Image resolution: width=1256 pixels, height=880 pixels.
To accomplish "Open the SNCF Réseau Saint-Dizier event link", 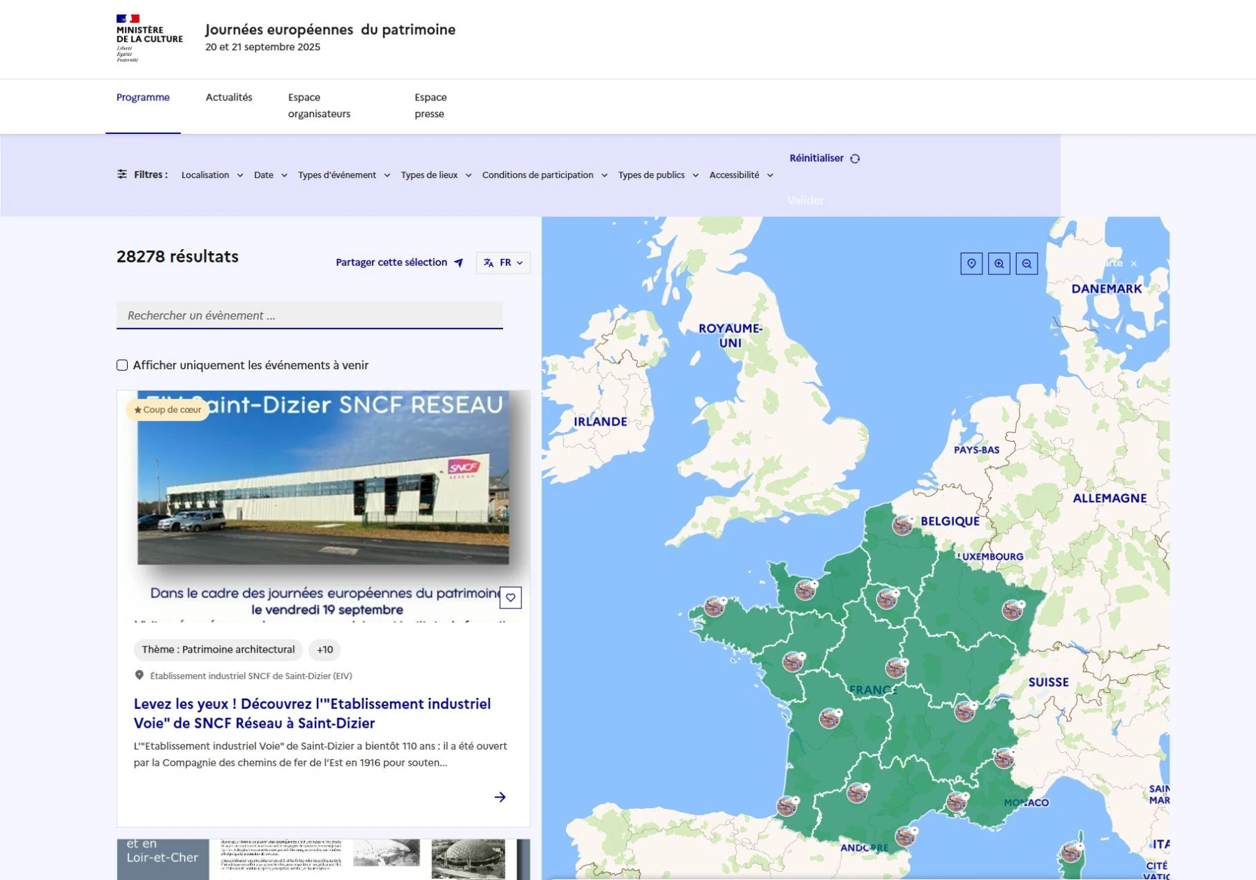I will coord(313,713).
